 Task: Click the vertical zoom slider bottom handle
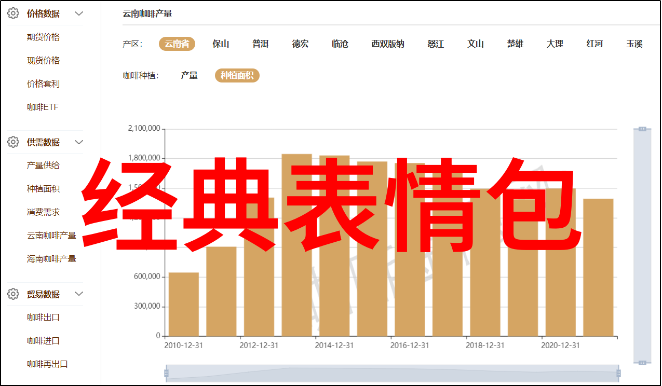point(642,363)
